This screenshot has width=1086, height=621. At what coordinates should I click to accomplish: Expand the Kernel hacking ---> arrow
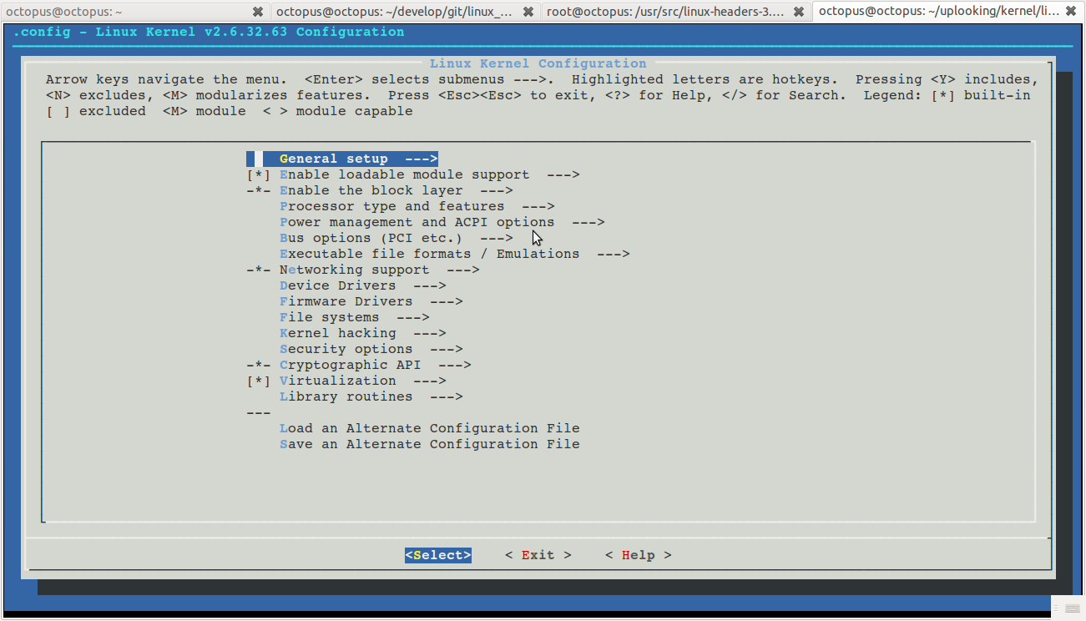point(430,333)
